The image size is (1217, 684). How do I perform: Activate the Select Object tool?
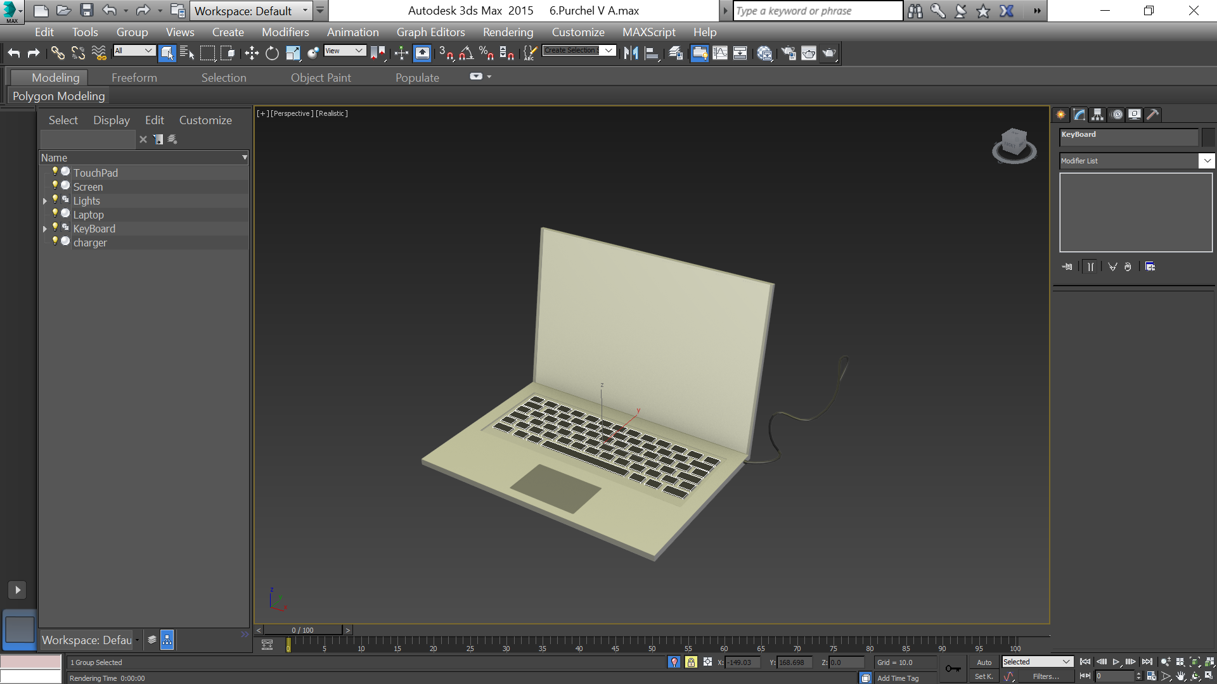pyautogui.click(x=167, y=53)
